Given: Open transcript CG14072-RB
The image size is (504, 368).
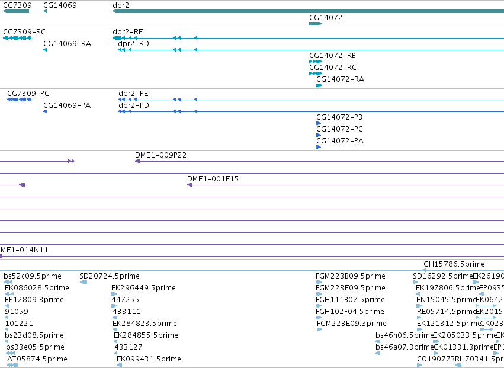Looking at the screenshot, I should click(332, 55).
